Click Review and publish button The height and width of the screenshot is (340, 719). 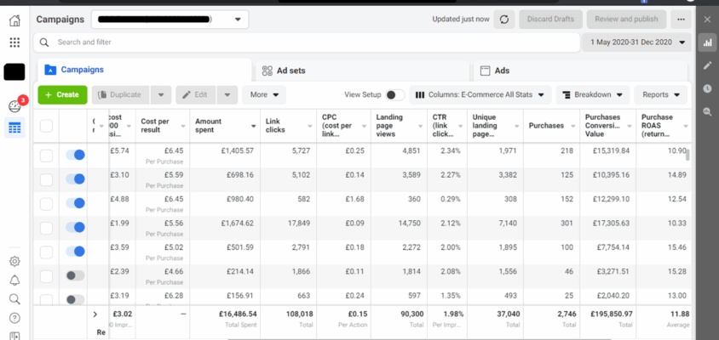pyautogui.click(x=626, y=20)
